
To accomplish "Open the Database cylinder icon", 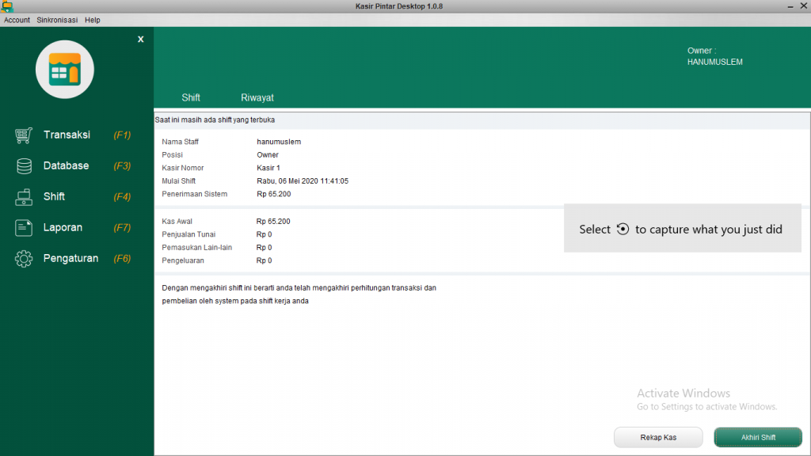I will [24, 166].
